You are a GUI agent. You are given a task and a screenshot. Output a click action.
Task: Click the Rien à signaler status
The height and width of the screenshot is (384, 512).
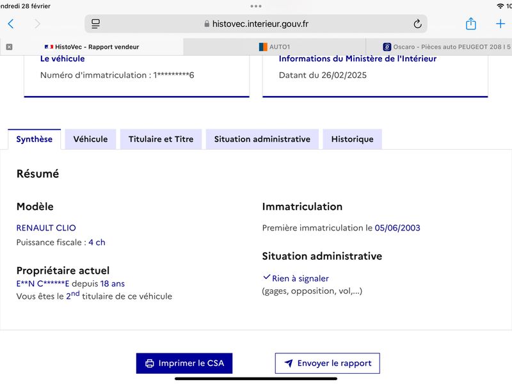[x=300, y=278]
